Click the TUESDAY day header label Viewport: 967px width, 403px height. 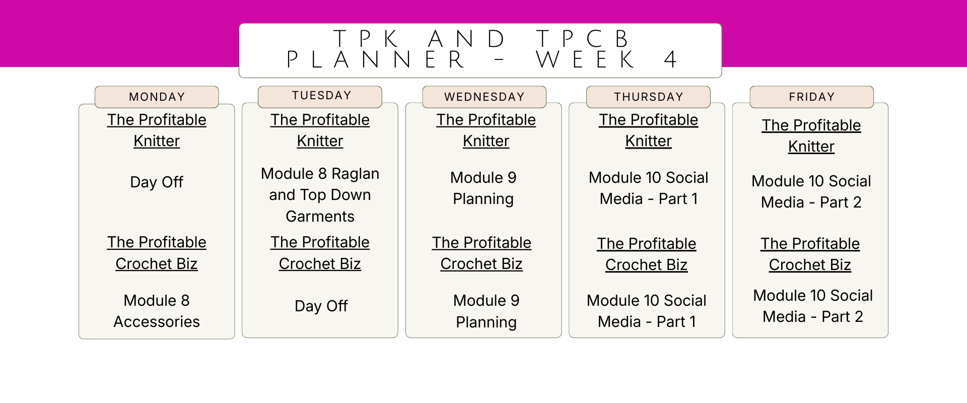point(320,96)
